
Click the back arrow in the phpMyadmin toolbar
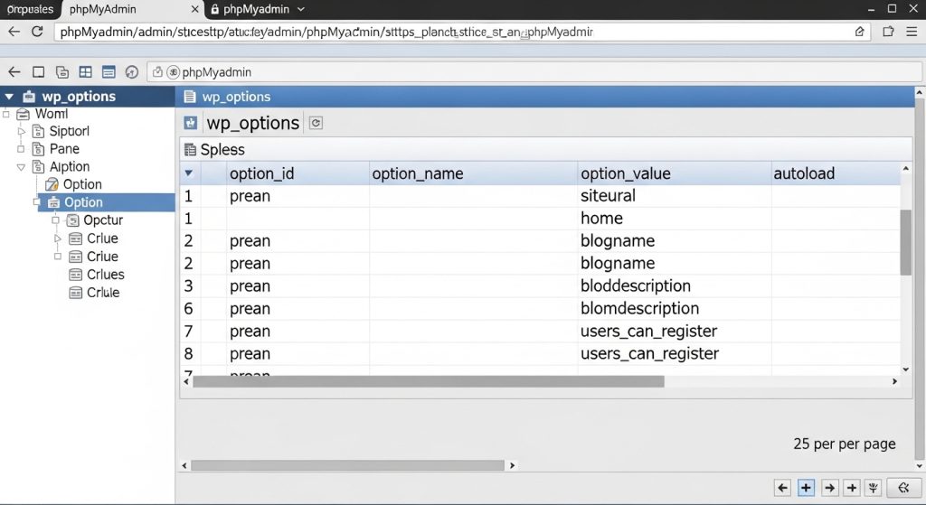pyautogui.click(x=14, y=72)
